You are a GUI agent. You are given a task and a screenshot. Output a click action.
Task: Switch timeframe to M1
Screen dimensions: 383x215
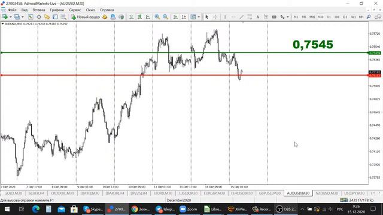pyautogui.click(x=296, y=17)
